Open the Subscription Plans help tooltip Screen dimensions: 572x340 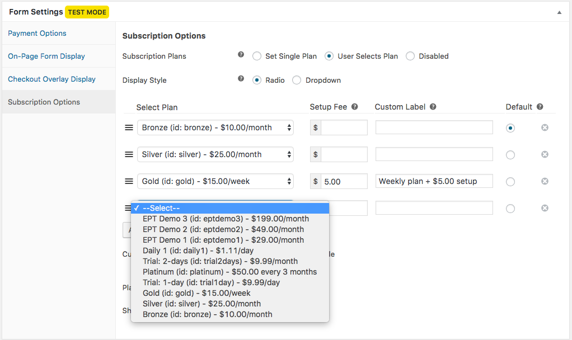point(241,55)
